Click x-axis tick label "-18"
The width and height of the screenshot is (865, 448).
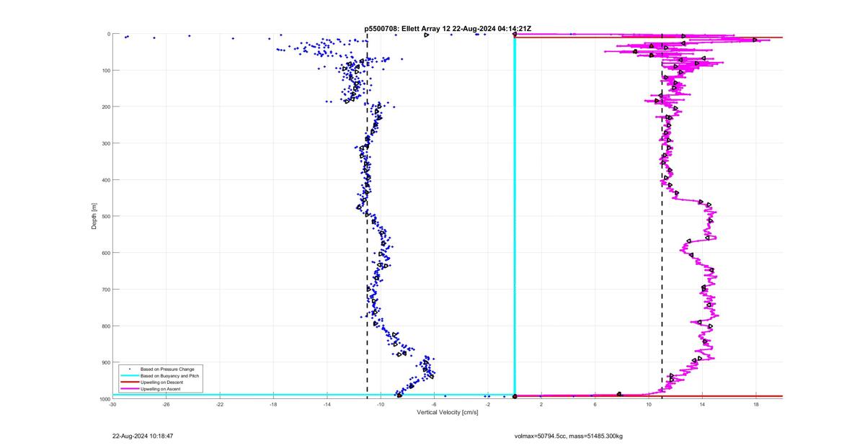point(273,404)
